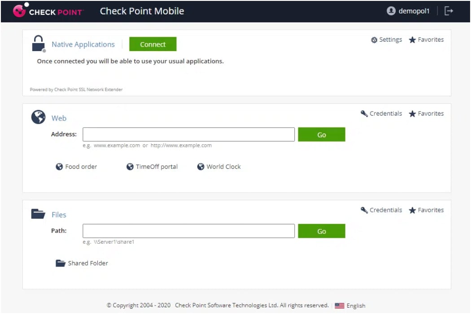Open the Shared Folder shortcut
The width and height of the screenshot is (471, 314).
tap(82, 263)
